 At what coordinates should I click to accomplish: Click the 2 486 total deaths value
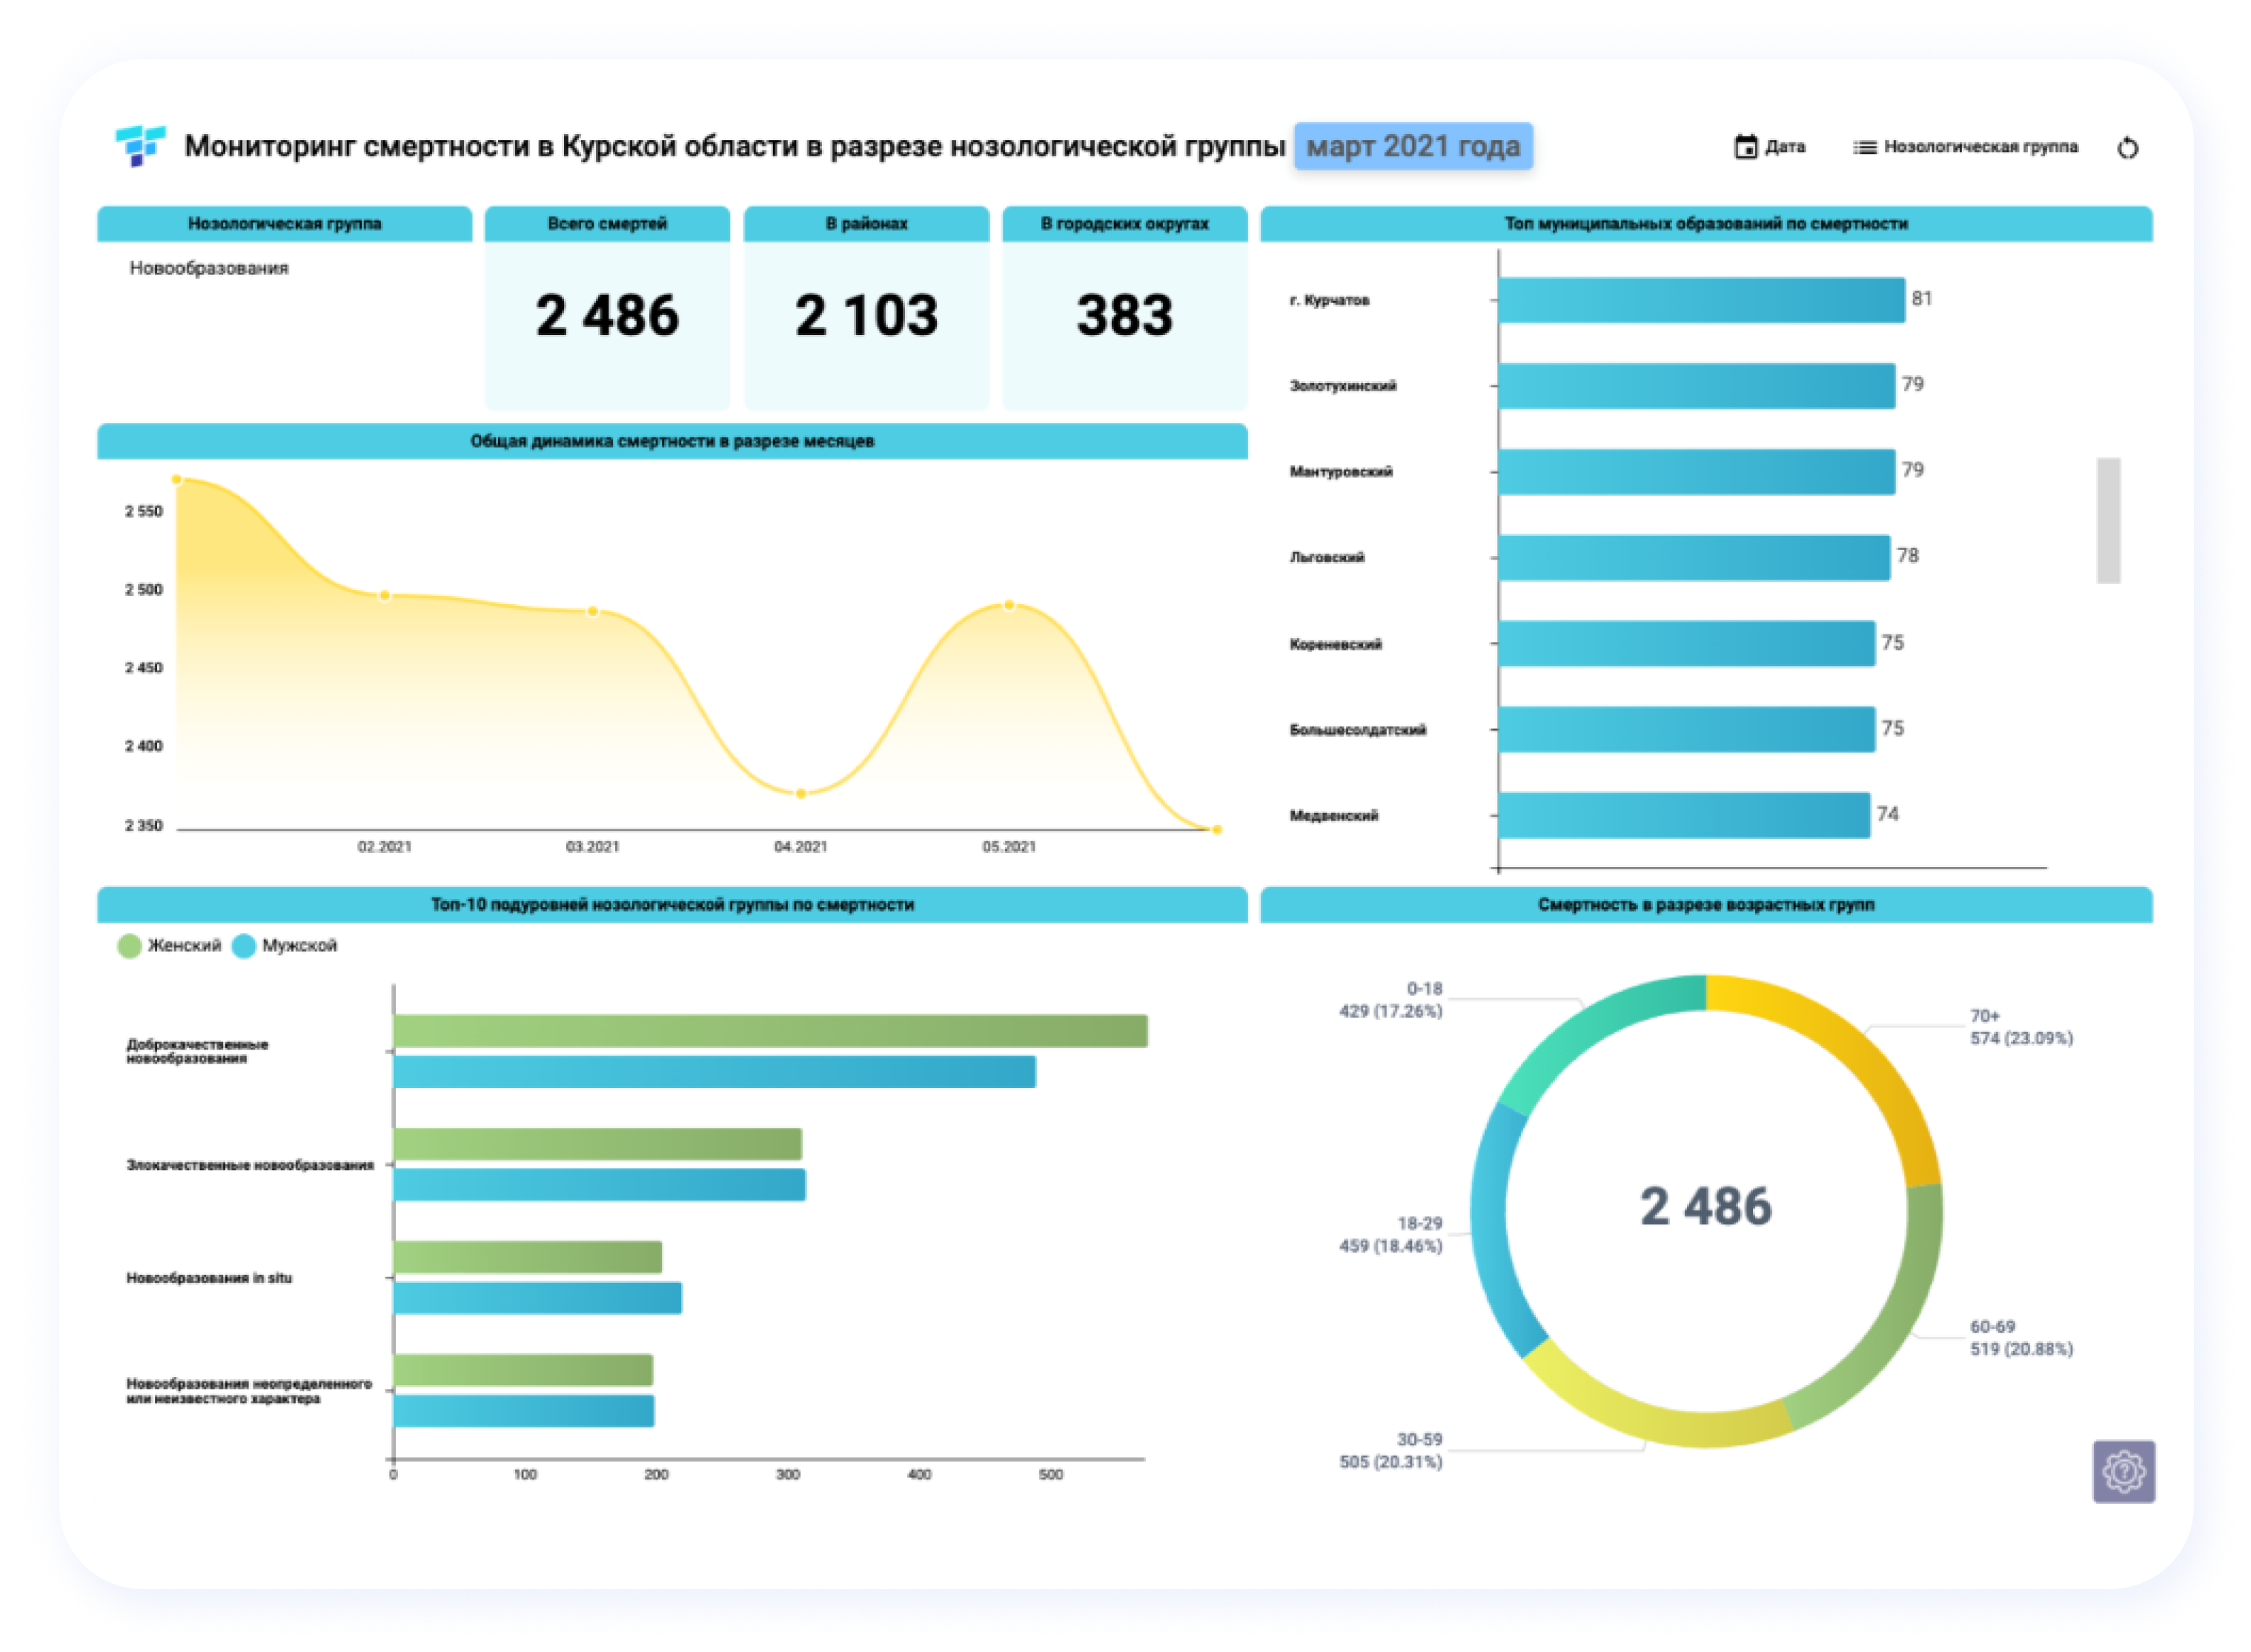pos(607,315)
